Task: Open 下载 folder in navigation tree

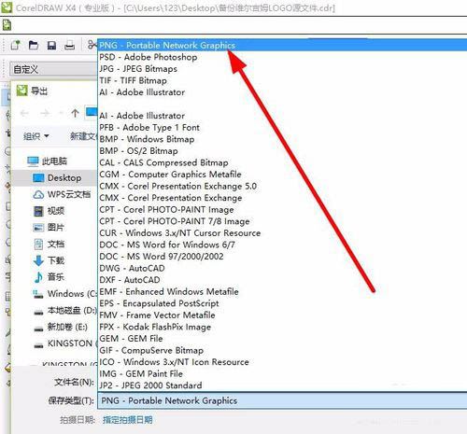Action: [x=49, y=260]
